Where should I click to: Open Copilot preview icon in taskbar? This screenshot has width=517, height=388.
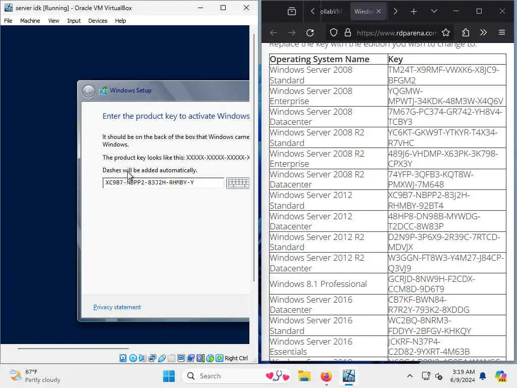tap(500, 376)
